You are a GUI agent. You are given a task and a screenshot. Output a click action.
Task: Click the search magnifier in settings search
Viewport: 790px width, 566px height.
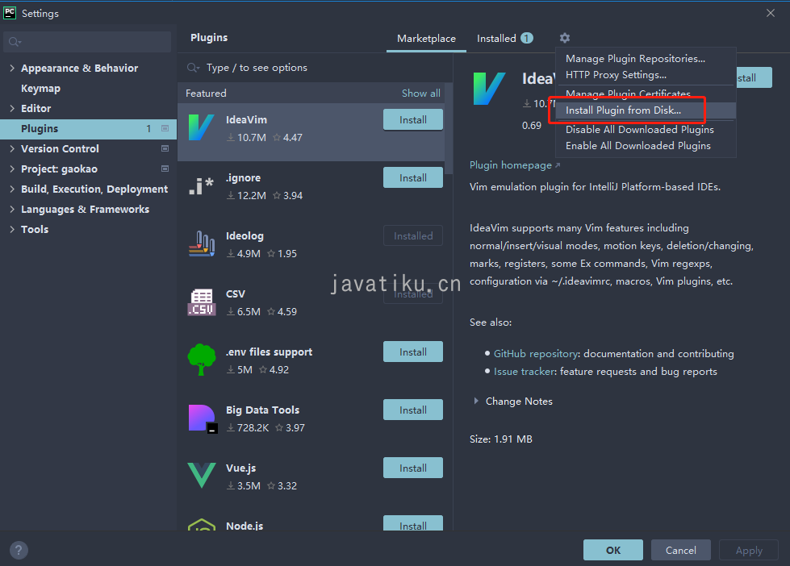pos(15,42)
